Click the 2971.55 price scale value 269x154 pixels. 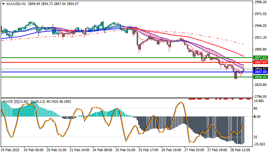click(261, 14)
